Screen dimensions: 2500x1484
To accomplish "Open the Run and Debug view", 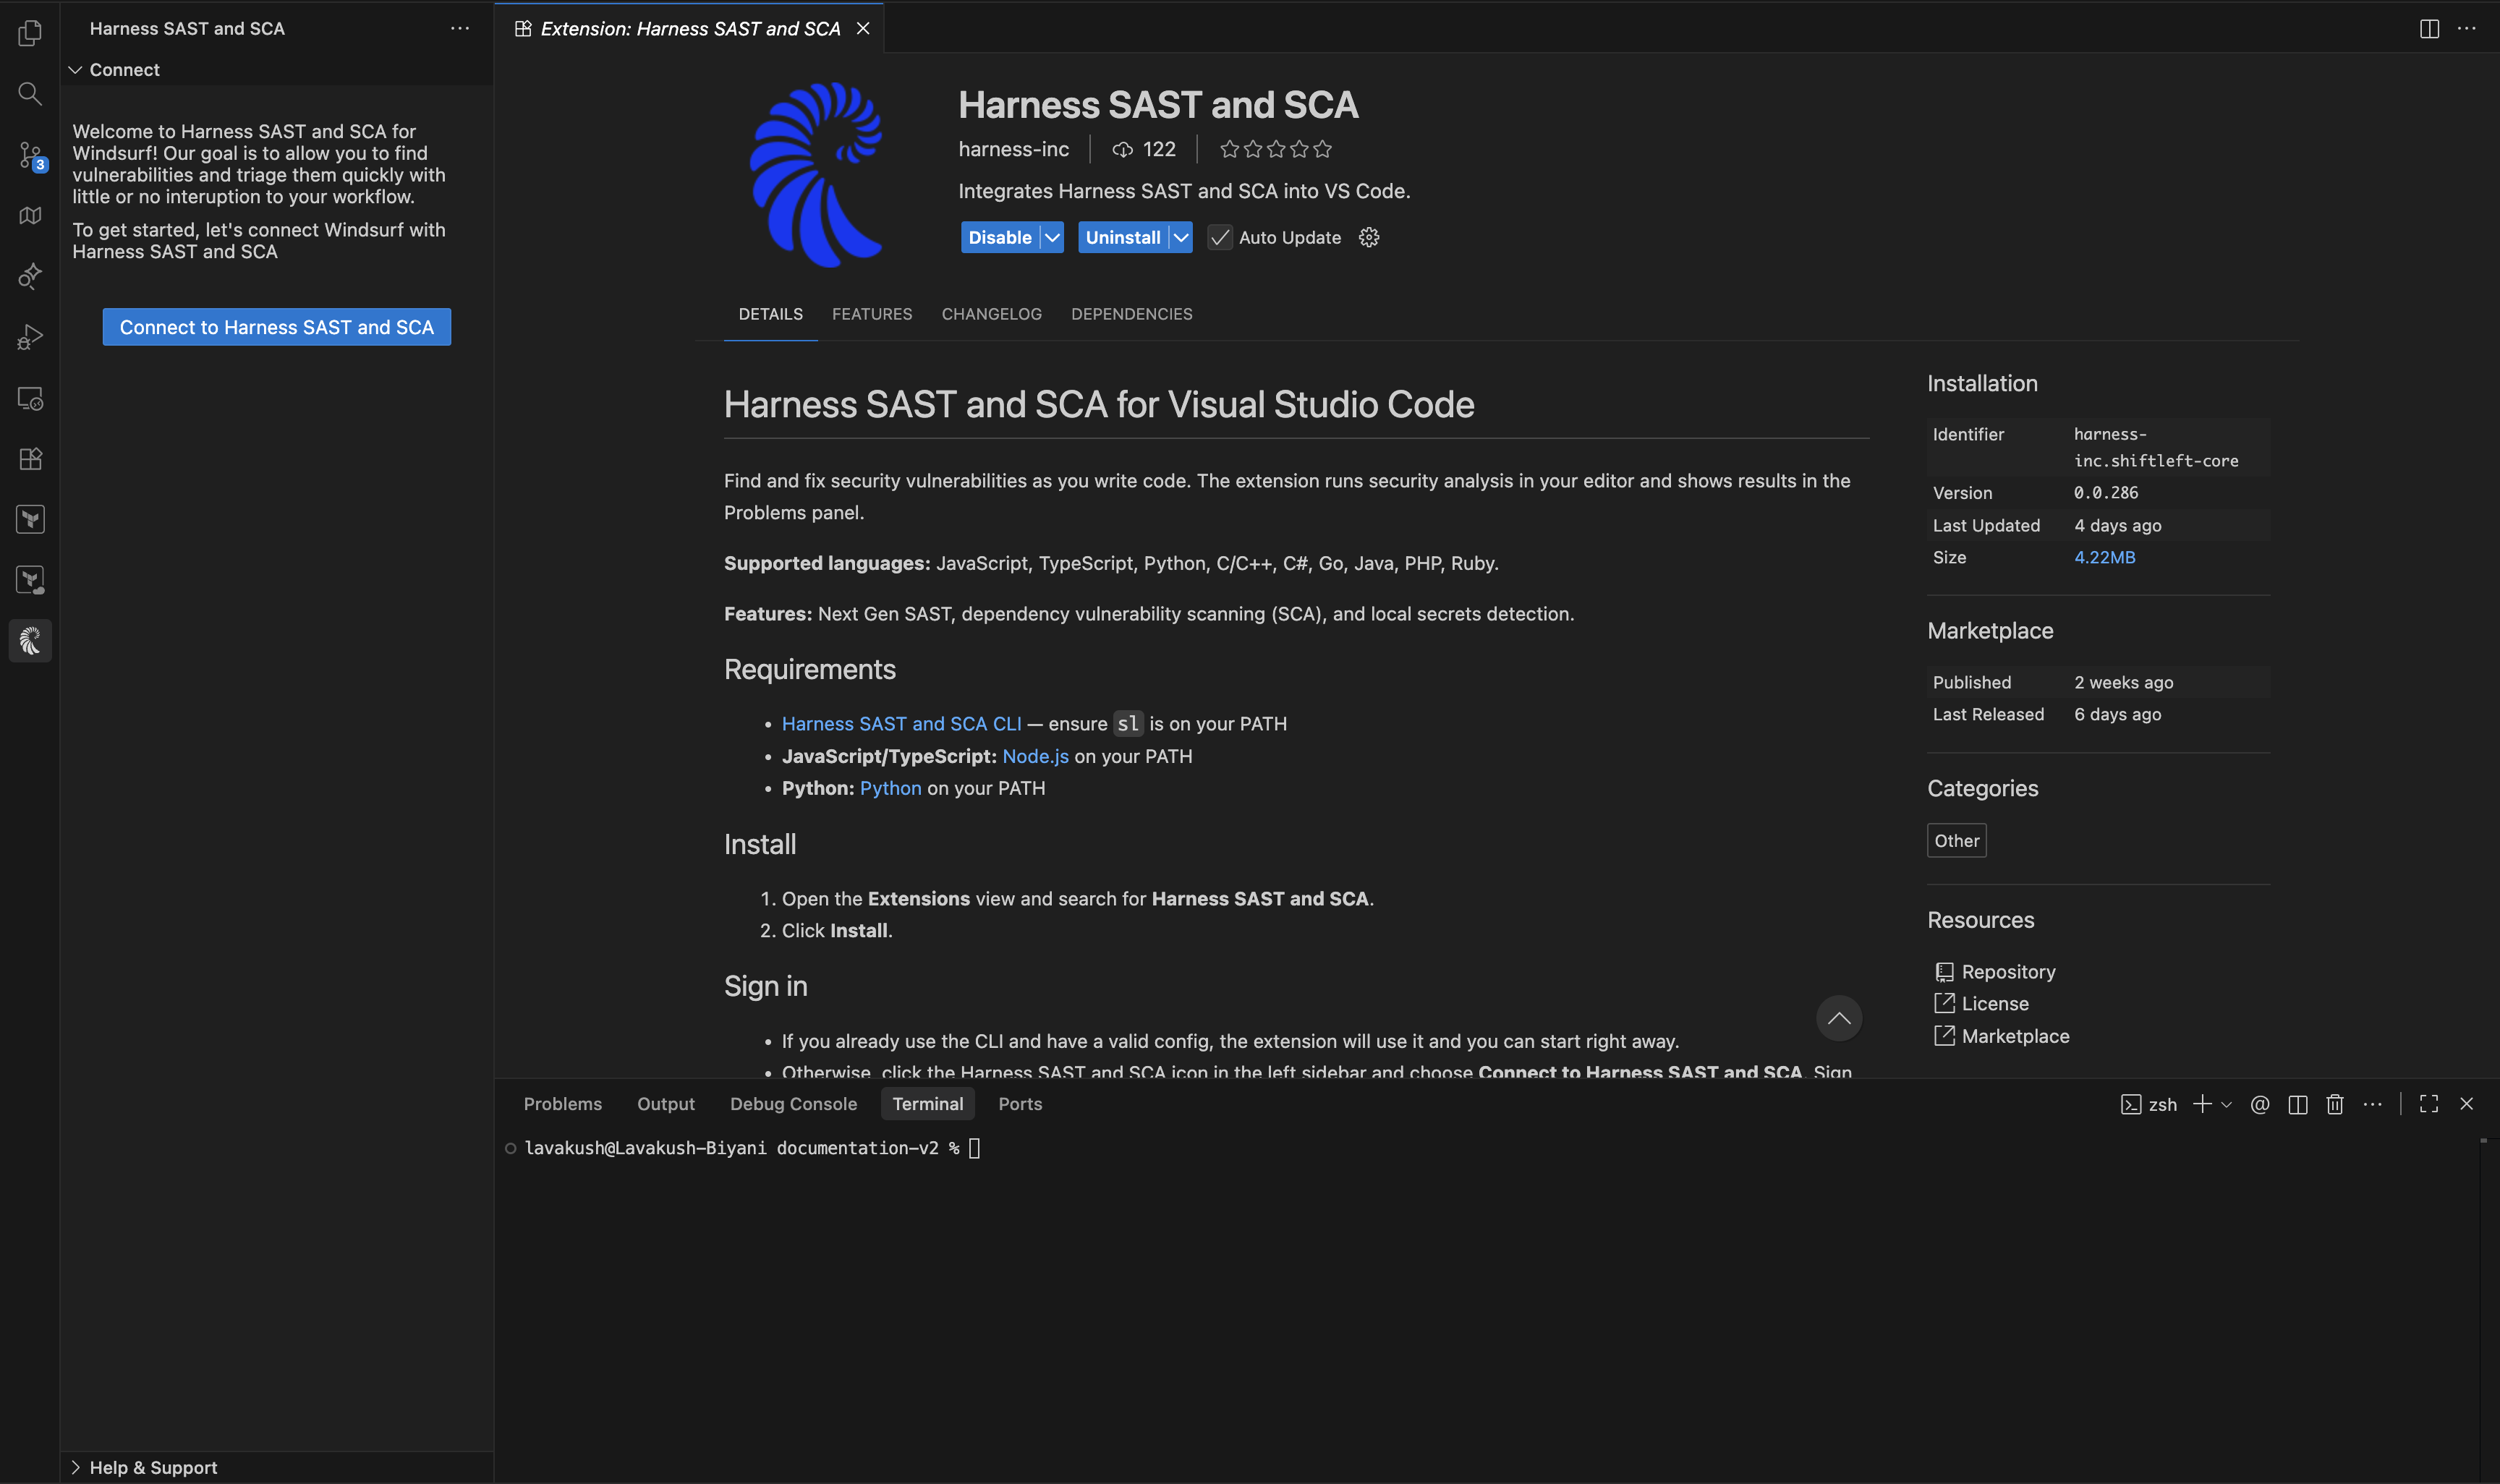I will click(30, 336).
